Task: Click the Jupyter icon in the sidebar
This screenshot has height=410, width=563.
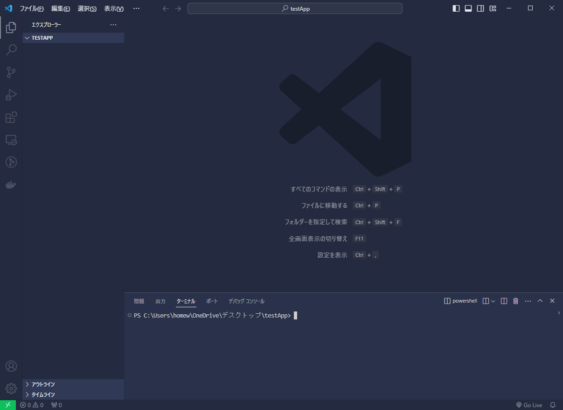Action: pyautogui.click(x=11, y=162)
